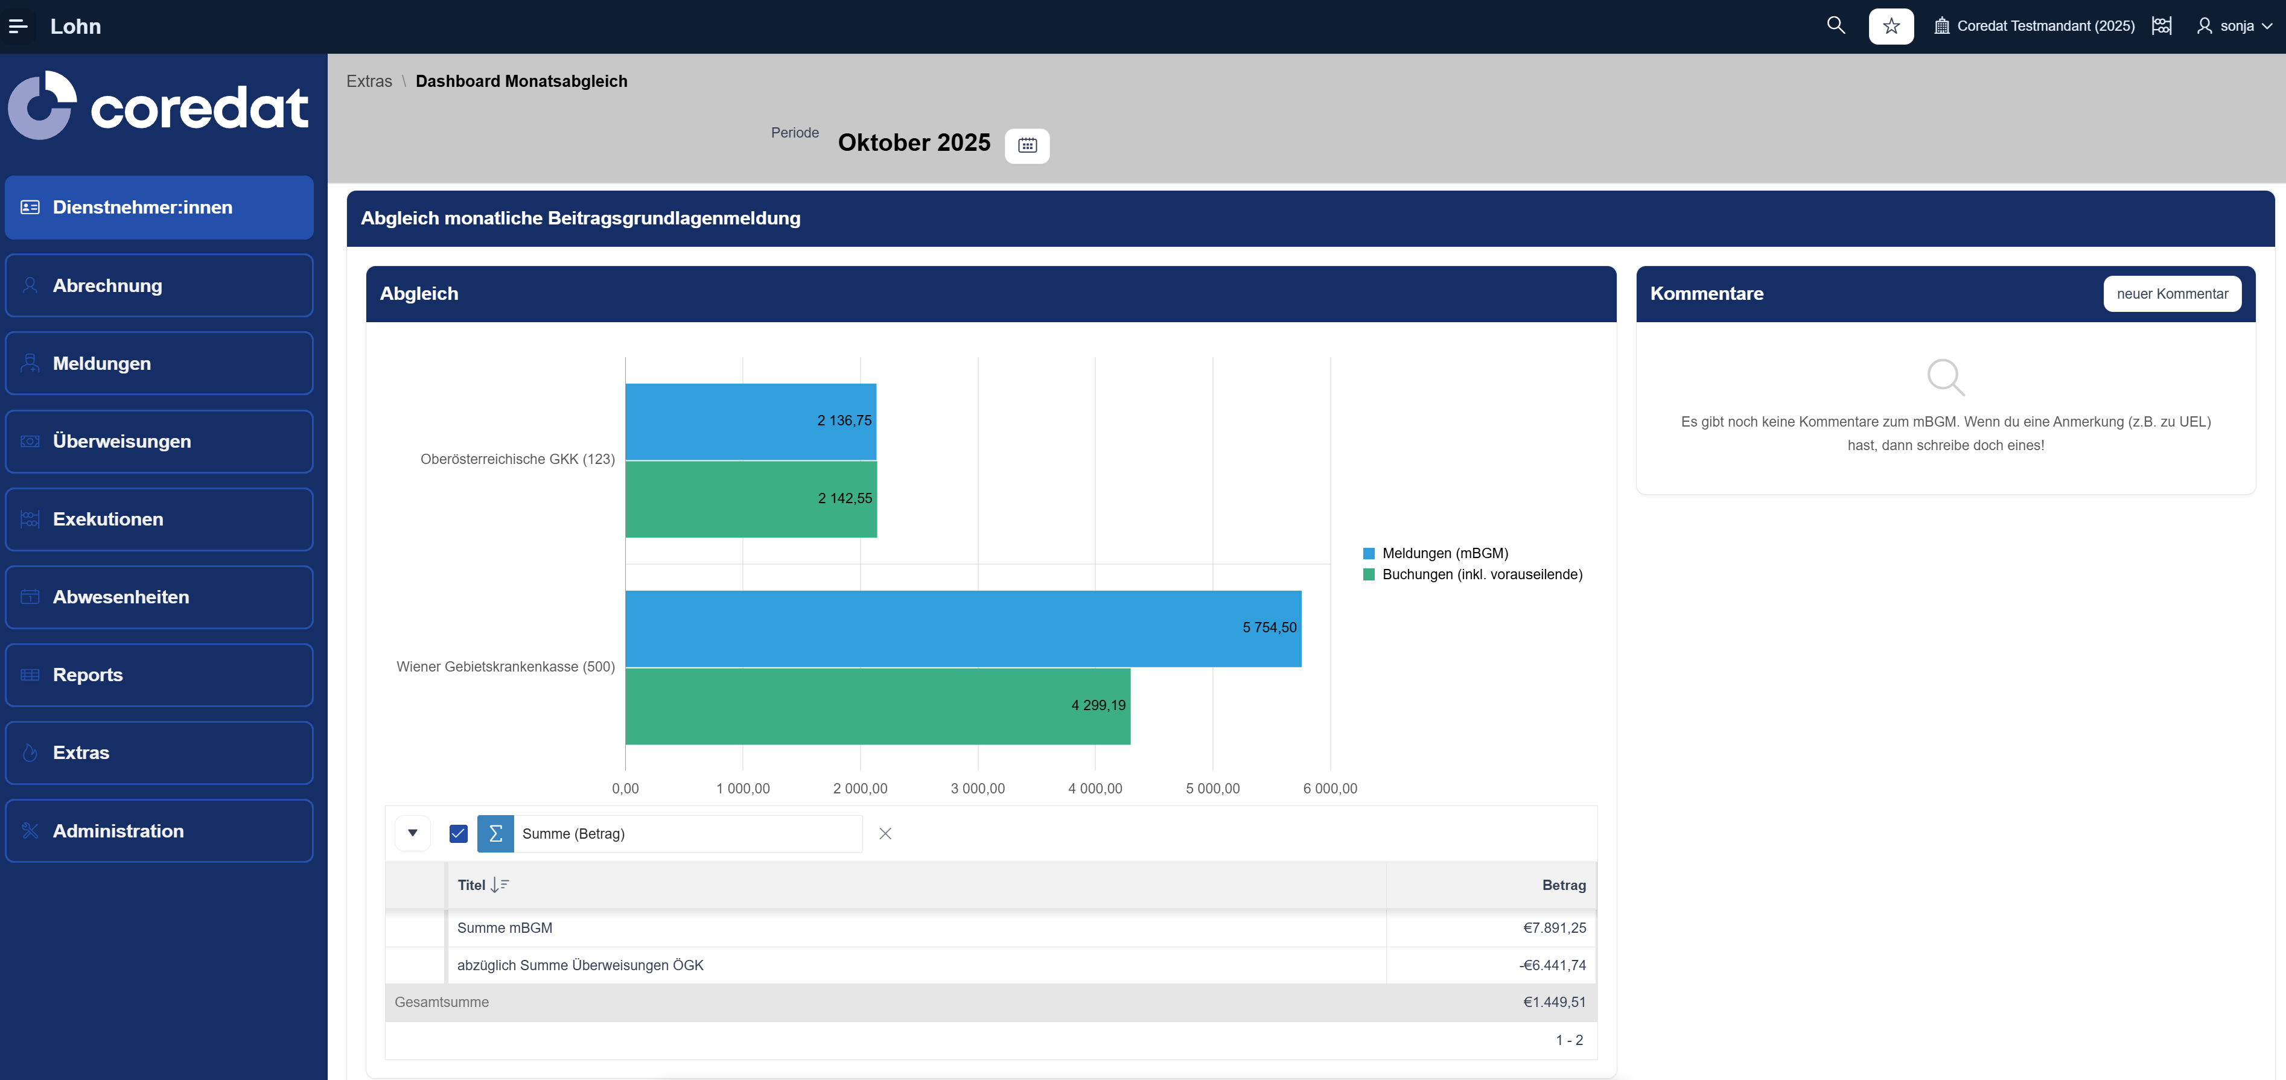This screenshot has height=1080, width=2286.
Task: Click the star favorites icon
Action: [1890, 27]
